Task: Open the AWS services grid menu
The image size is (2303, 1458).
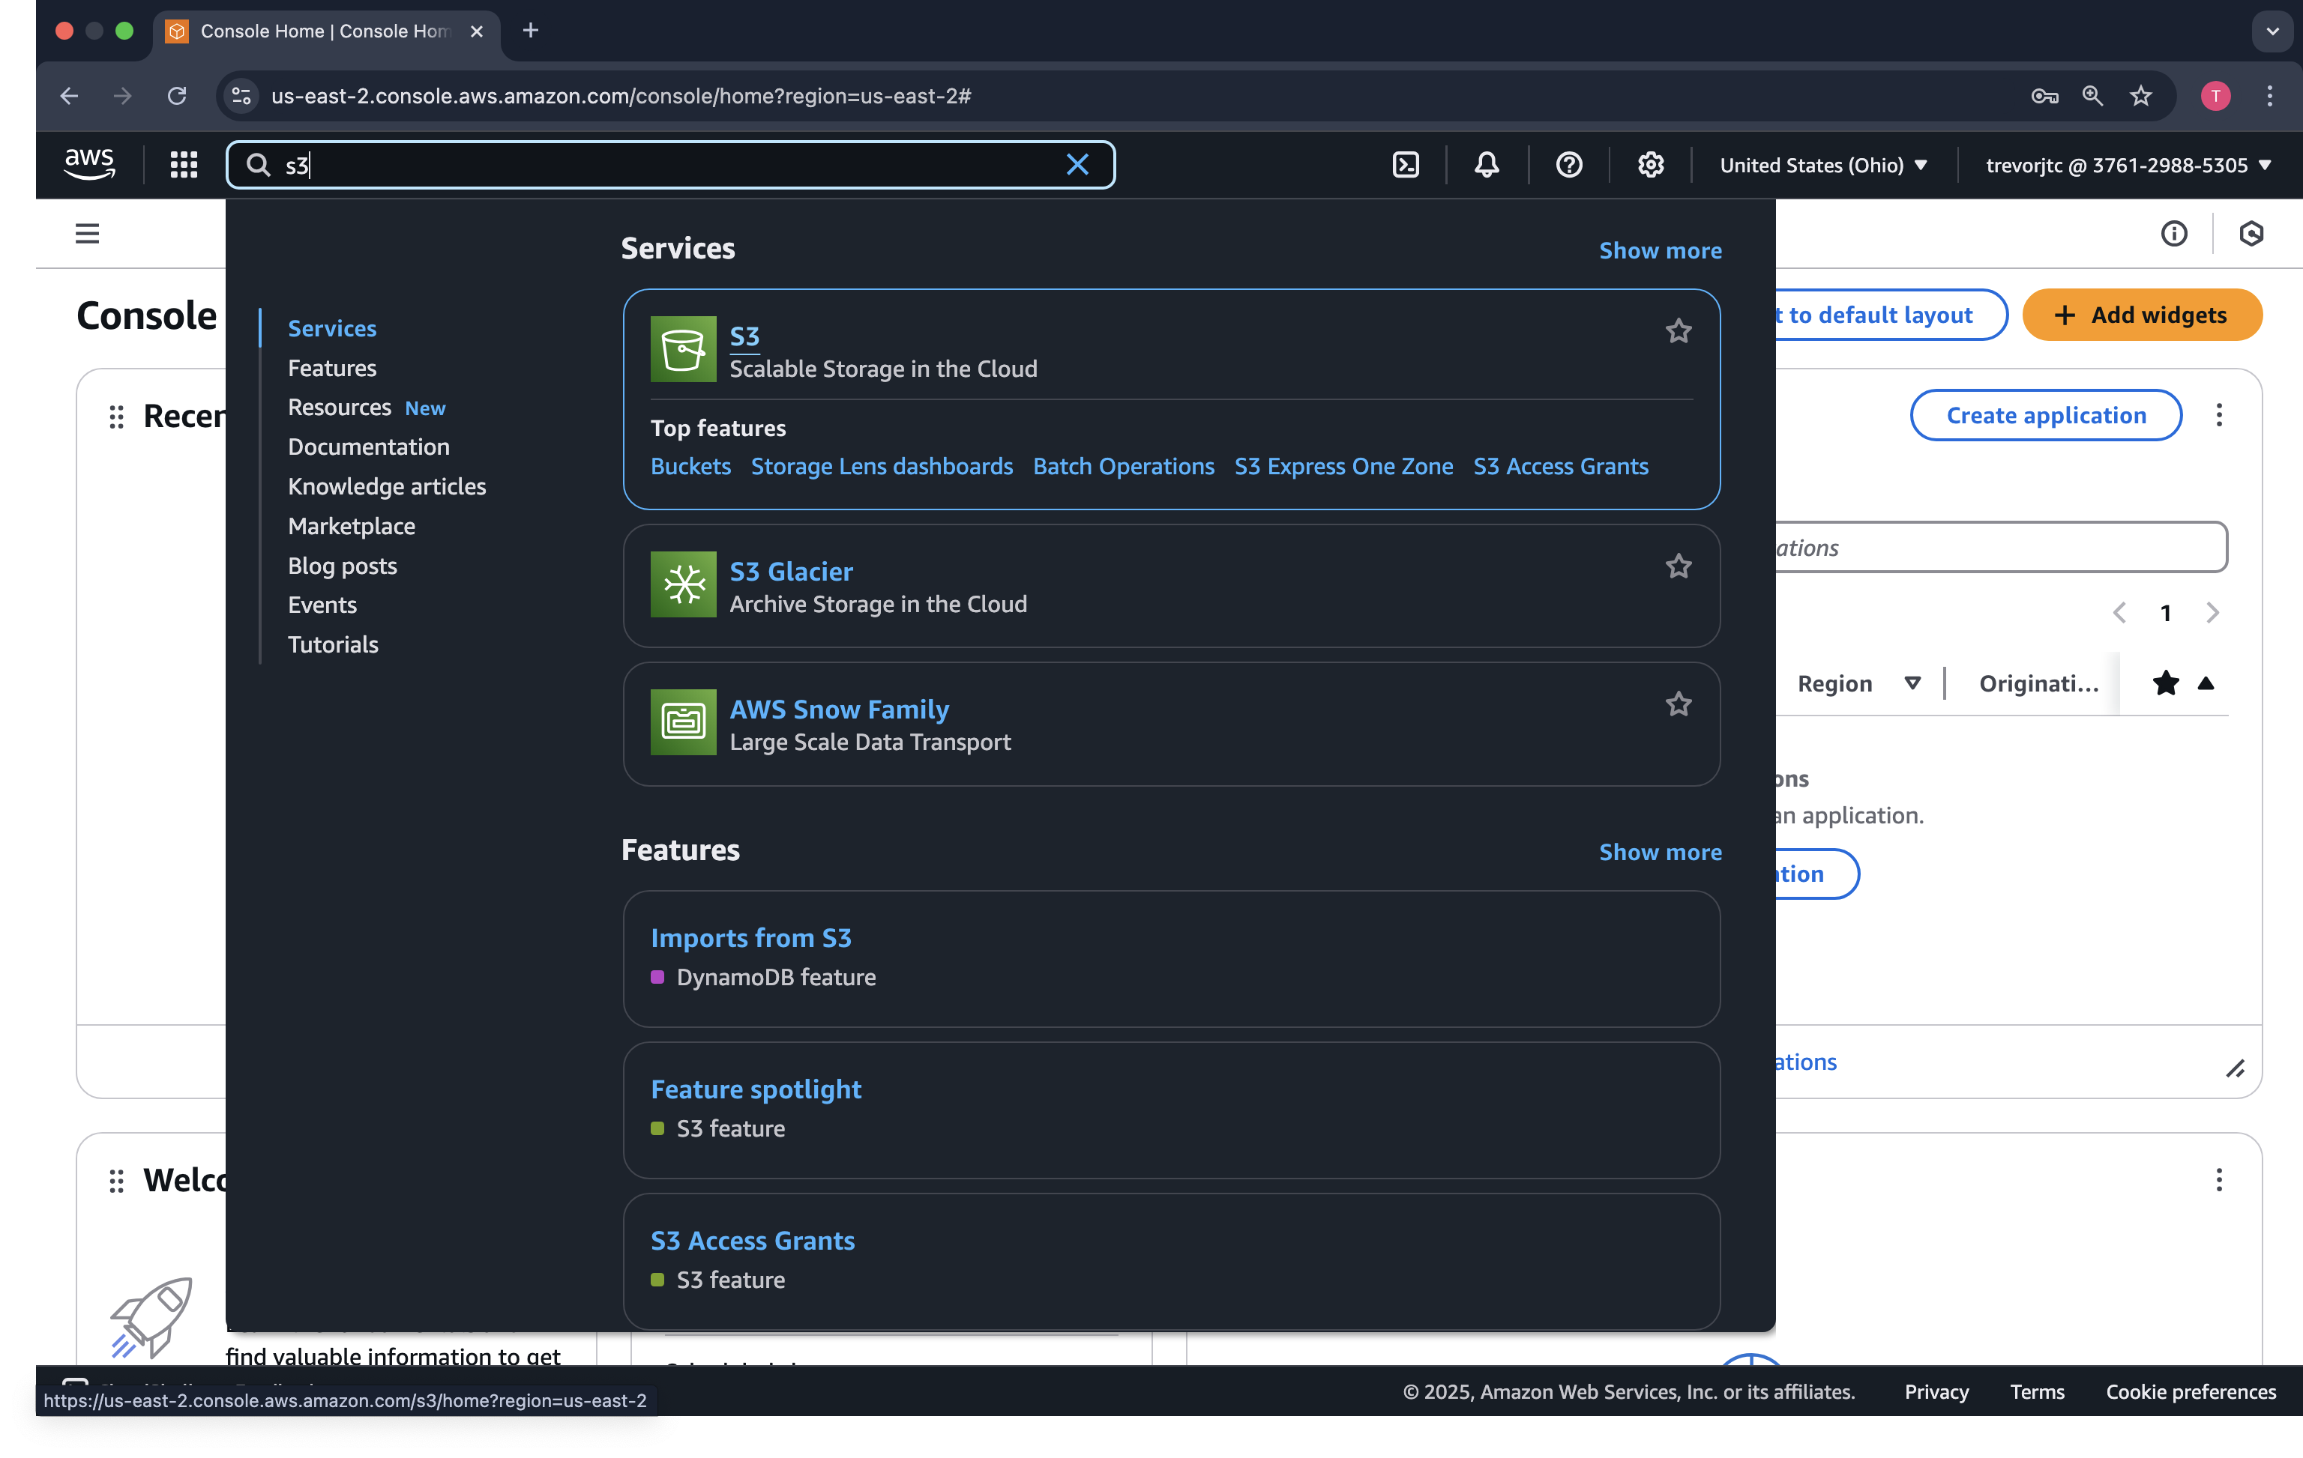Action: tap(183, 164)
